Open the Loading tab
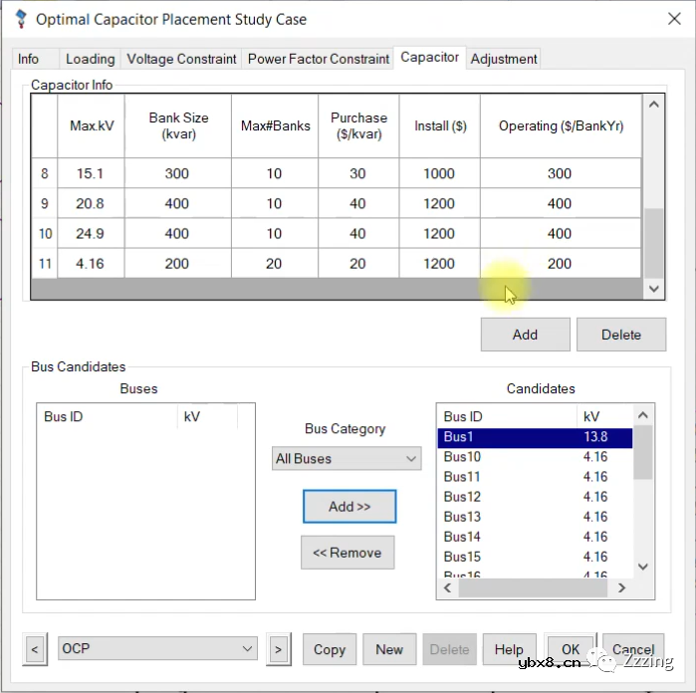 [91, 59]
